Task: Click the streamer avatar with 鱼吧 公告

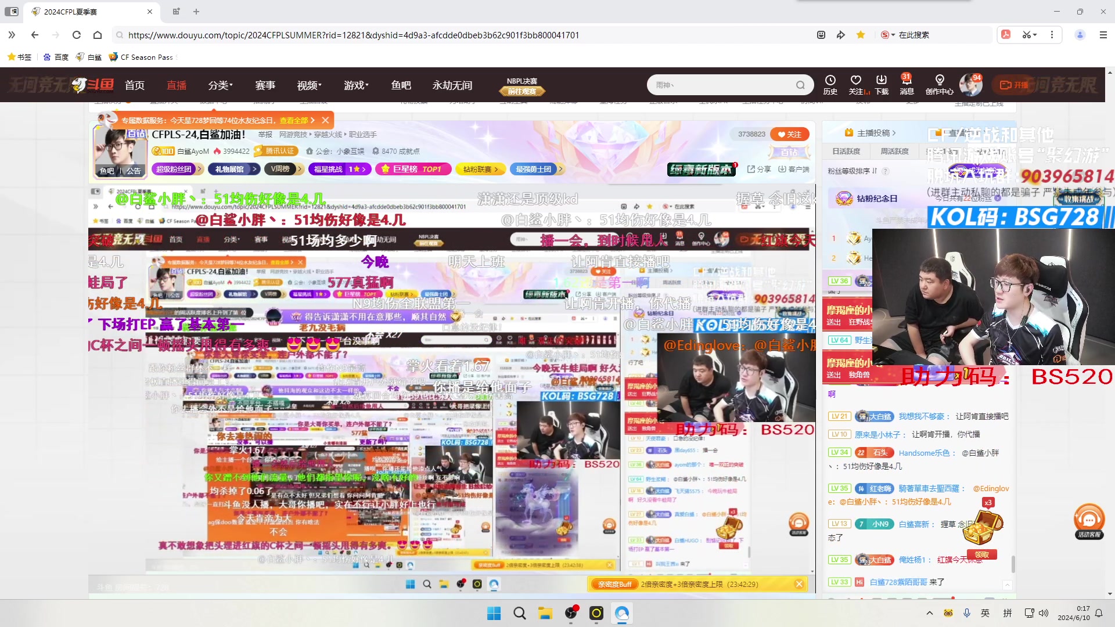Action: pos(120,152)
